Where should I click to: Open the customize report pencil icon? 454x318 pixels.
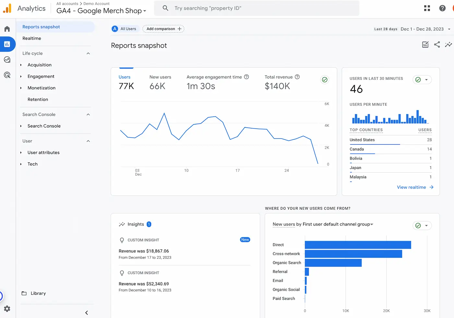425,45
